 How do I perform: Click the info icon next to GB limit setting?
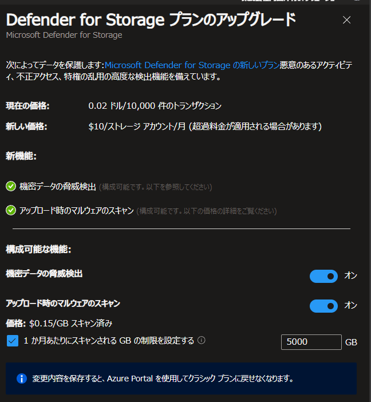pyautogui.click(x=202, y=340)
